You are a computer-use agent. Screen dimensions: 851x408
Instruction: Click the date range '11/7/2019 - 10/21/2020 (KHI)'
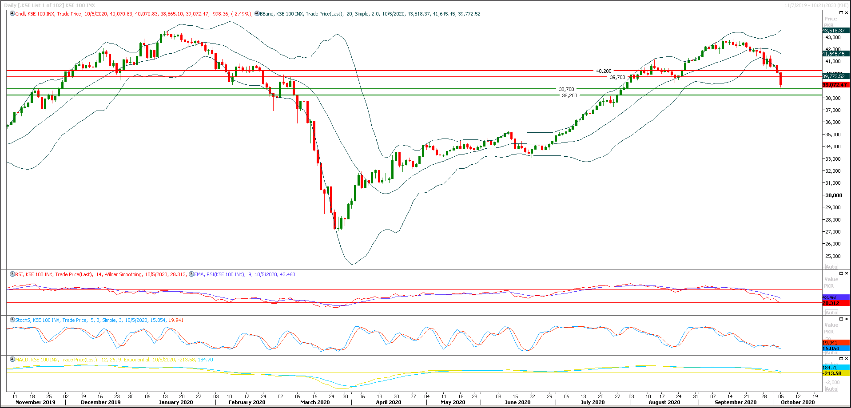point(816,5)
